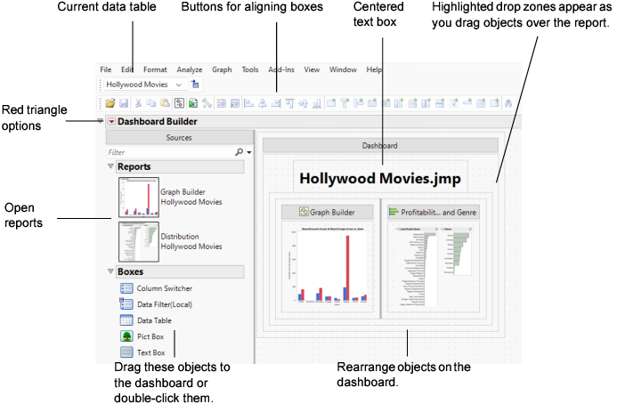Click the Open file folder icon
Screen dimensions: 617x412
coord(110,103)
